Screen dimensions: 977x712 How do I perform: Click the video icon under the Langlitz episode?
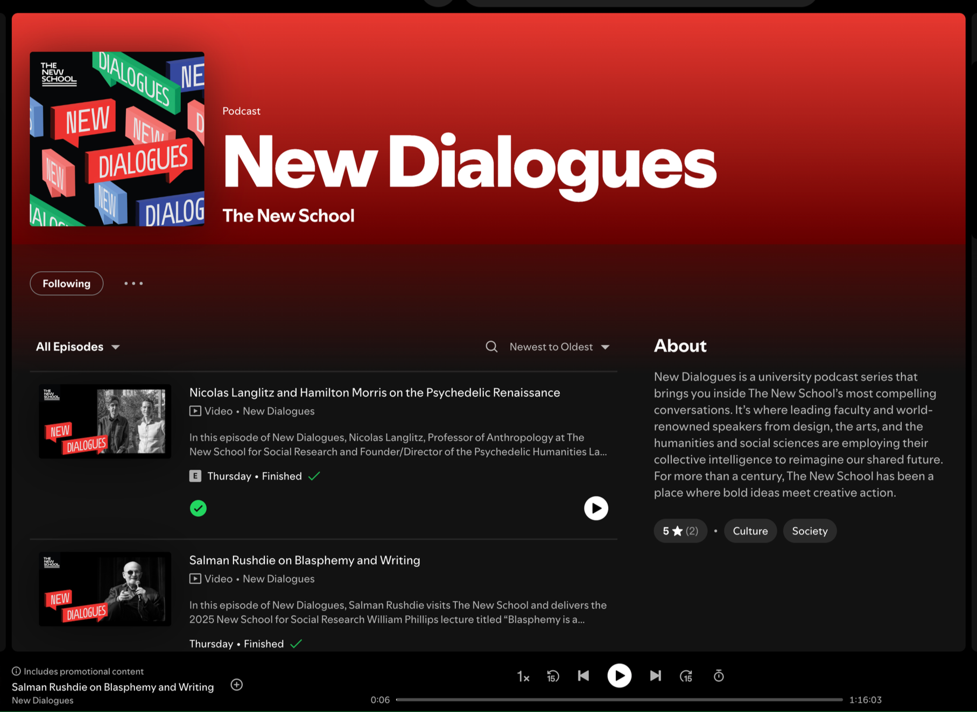[195, 411]
